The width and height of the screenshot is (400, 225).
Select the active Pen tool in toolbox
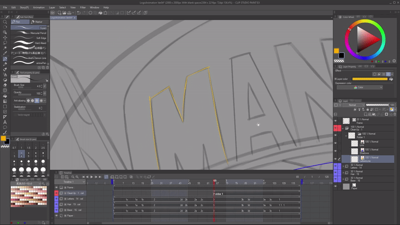5,58
